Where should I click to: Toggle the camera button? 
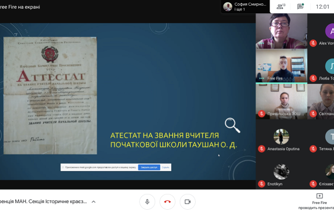tap(188, 202)
